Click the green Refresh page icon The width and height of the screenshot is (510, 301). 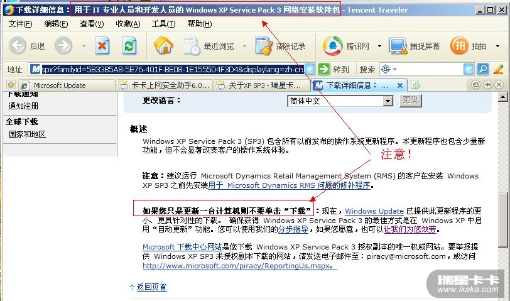pyautogui.click(x=129, y=45)
